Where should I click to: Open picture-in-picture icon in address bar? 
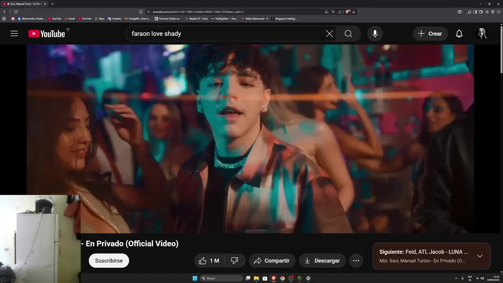click(x=327, y=12)
